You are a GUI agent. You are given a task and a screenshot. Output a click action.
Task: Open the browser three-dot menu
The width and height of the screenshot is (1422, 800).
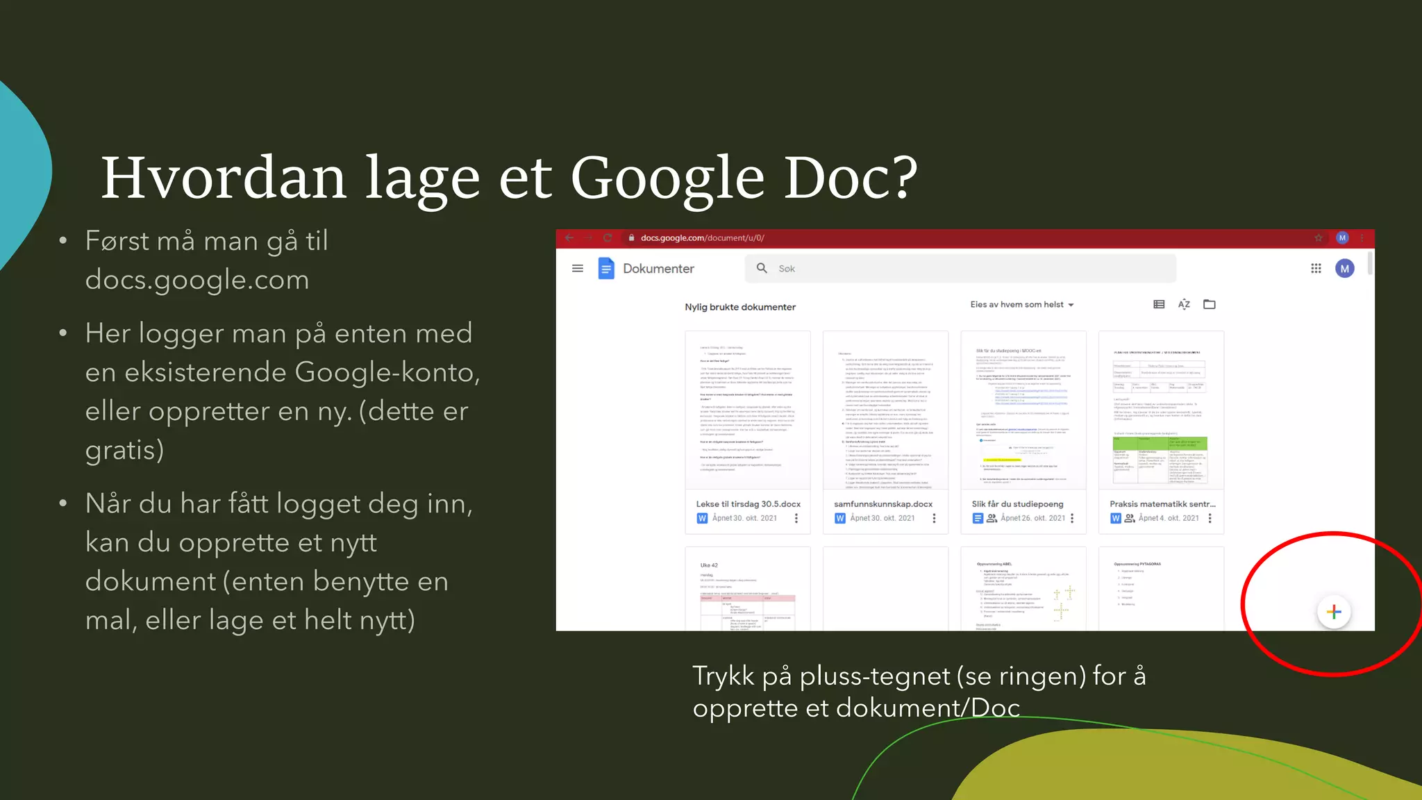coord(1362,237)
